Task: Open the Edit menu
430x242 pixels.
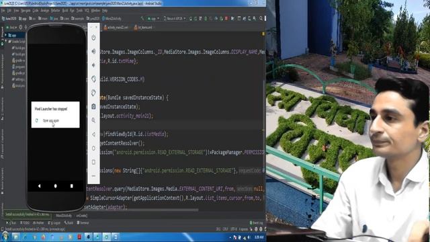Action: (x=9, y=11)
